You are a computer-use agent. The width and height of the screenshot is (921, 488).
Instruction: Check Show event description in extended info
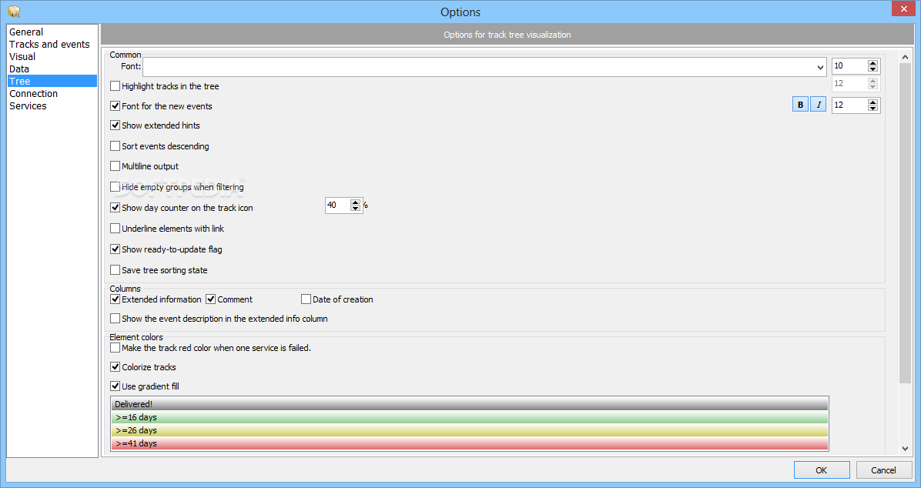116,319
